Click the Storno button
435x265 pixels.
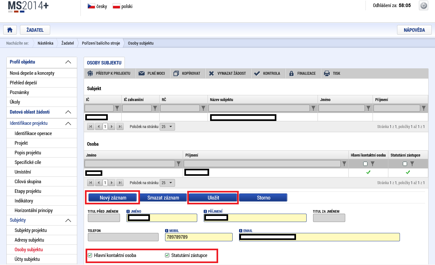(x=263, y=198)
